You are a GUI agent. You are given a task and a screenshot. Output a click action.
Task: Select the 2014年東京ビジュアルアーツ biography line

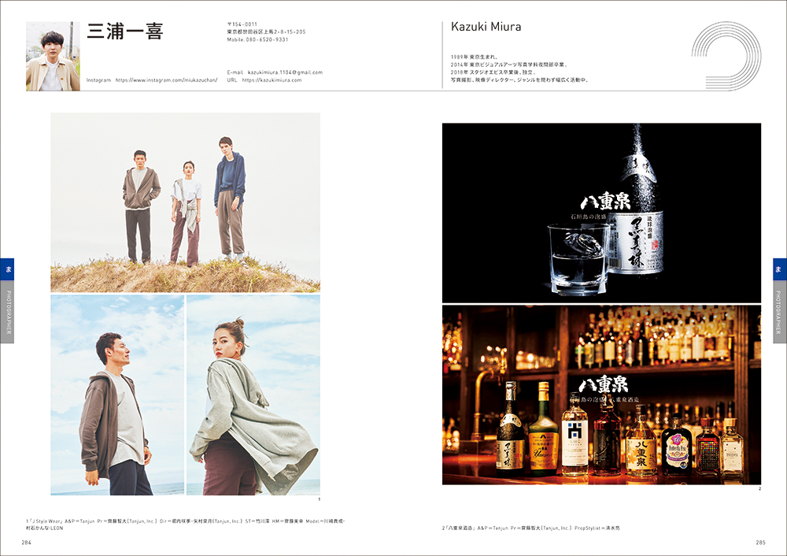(509, 65)
